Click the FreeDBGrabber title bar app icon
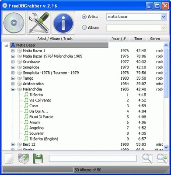This screenshot has width=171, height=175. [5, 6]
